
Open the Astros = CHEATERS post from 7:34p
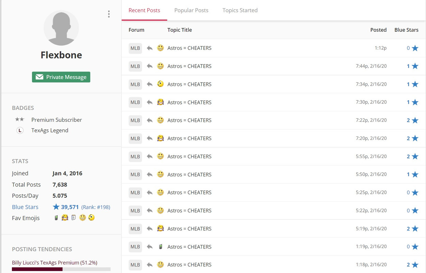(189, 84)
